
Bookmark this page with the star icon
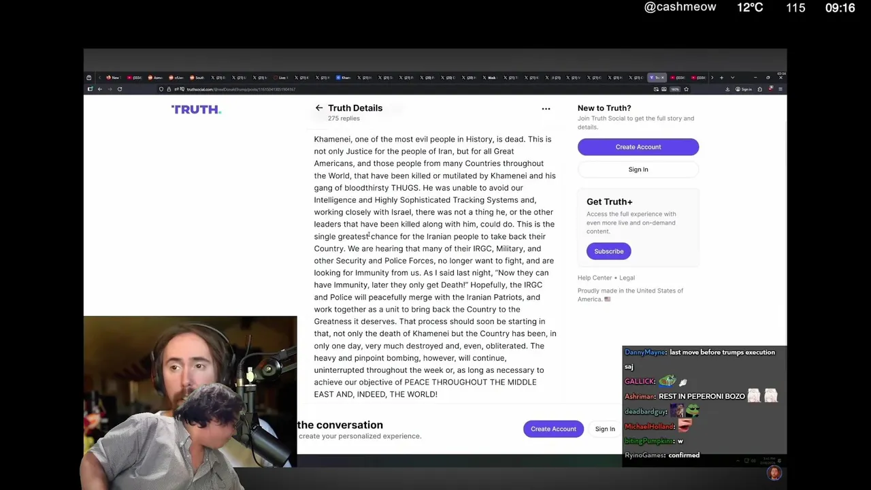686,89
